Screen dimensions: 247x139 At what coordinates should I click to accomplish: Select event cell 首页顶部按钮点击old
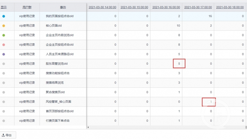click(60, 111)
